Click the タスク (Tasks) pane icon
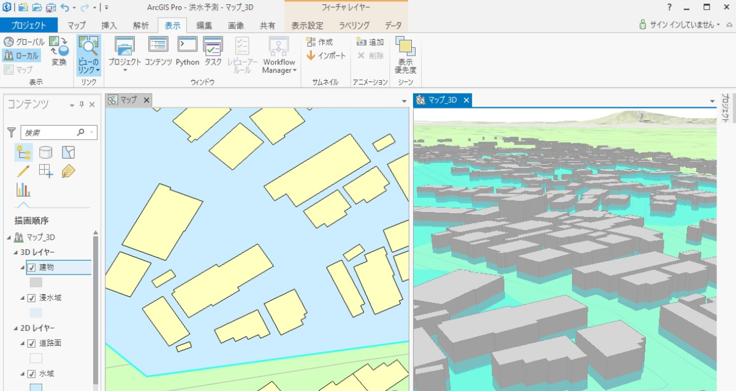This screenshot has width=736, height=391. point(213,51)
